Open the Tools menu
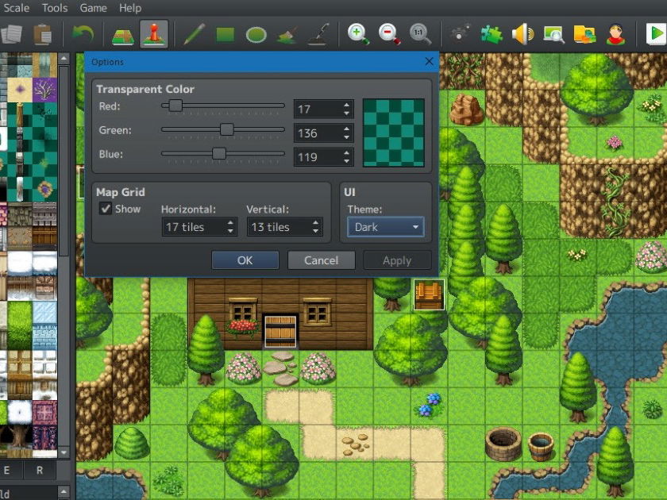Viewport: 667px width, 500px height. (55, 8)
